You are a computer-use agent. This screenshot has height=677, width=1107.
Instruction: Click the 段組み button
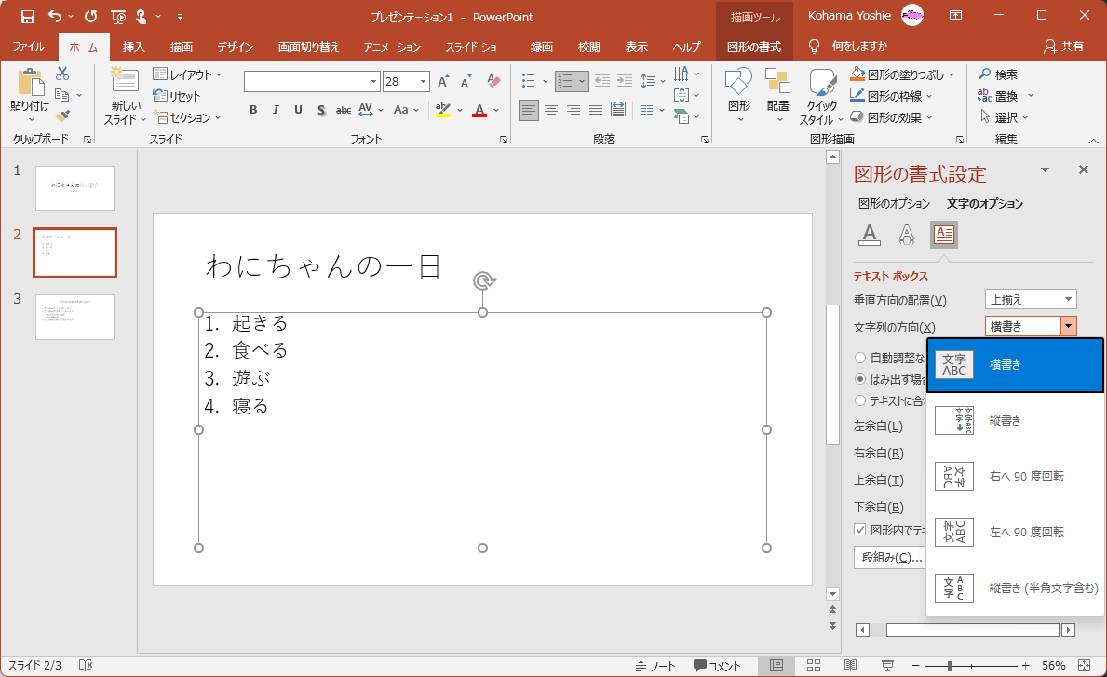pos(890,558)
